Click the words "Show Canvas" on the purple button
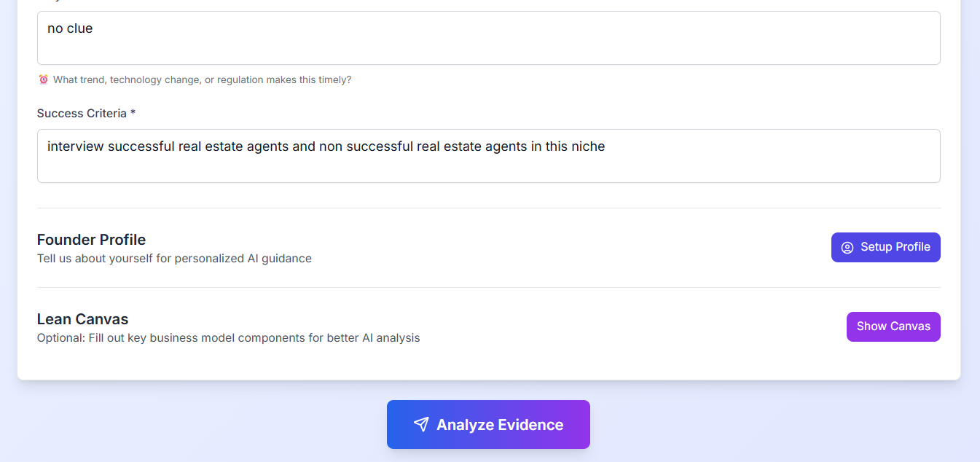 [893, 326]
